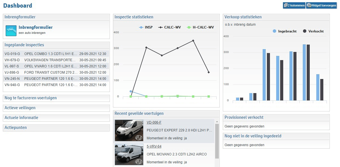Image resolution: width=340 pixels, height=167 pixels.
Task: Select the VJ-898-G Ford Transit Custom row
Action: click(x=56, y=72)
